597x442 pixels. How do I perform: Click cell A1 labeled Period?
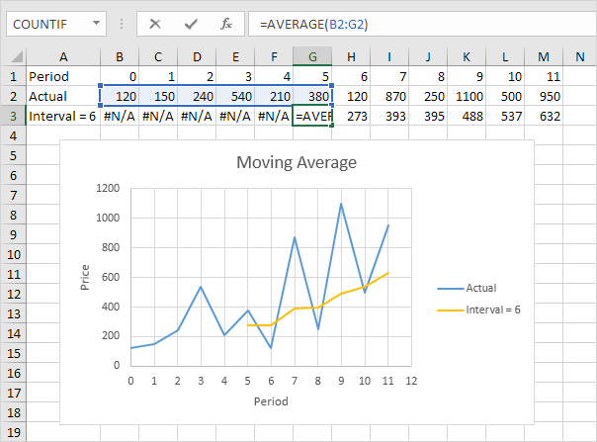click(x=61, y=76)
